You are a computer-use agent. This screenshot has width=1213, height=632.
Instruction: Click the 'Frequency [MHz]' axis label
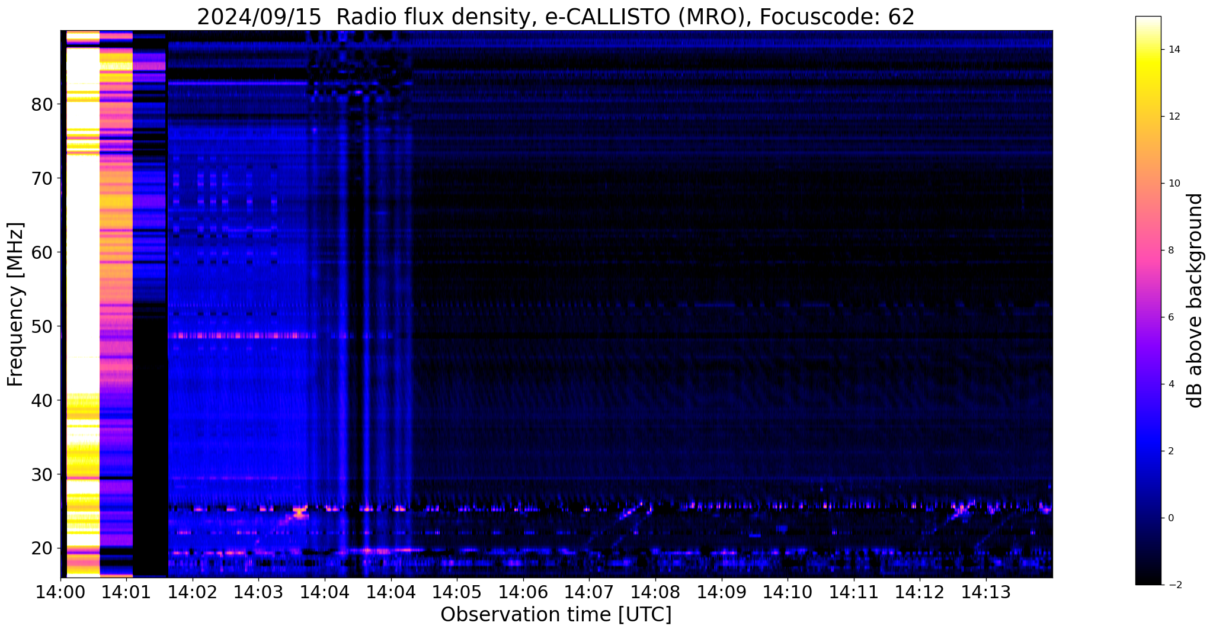15,304
